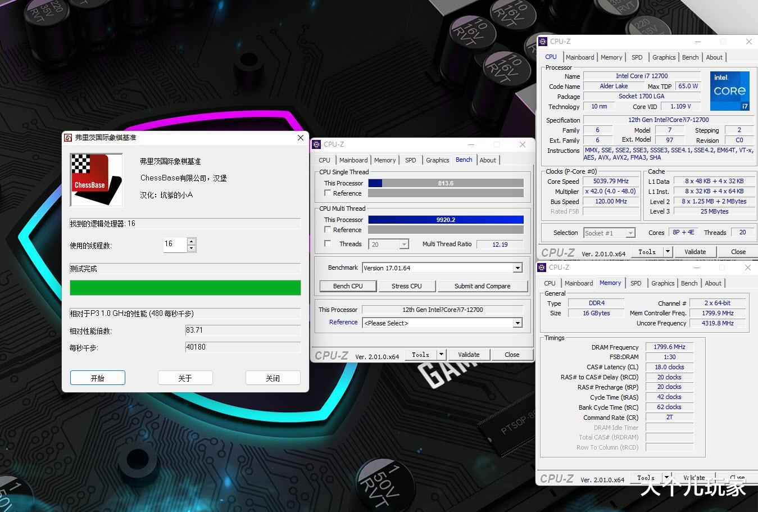Check the Threads checkbox in the Bench tab

328,243
